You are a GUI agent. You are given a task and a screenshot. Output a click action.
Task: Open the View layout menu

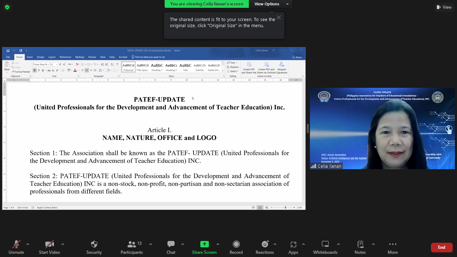(444, 7)
